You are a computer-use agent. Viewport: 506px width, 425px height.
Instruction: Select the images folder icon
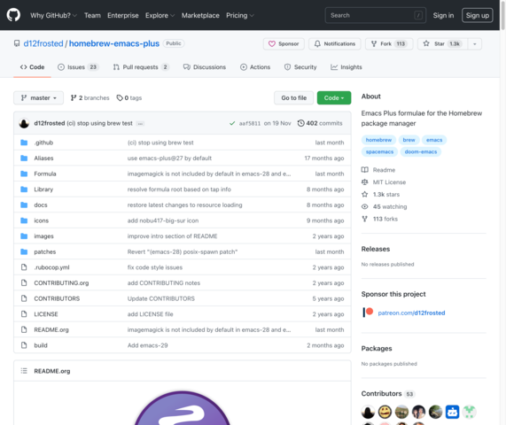tap(24, 236)
